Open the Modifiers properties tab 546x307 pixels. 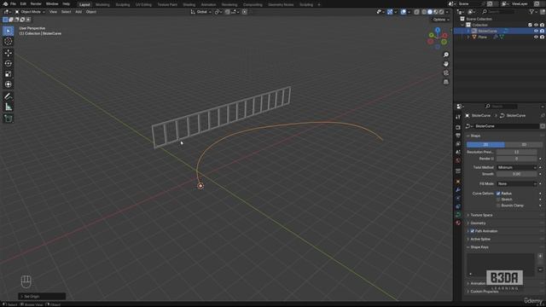pos(458,189)
